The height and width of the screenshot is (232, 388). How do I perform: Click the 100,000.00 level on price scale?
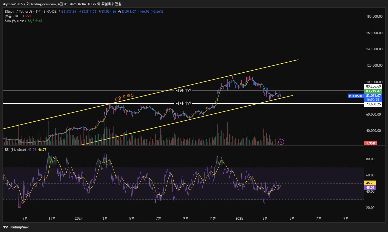374,82
